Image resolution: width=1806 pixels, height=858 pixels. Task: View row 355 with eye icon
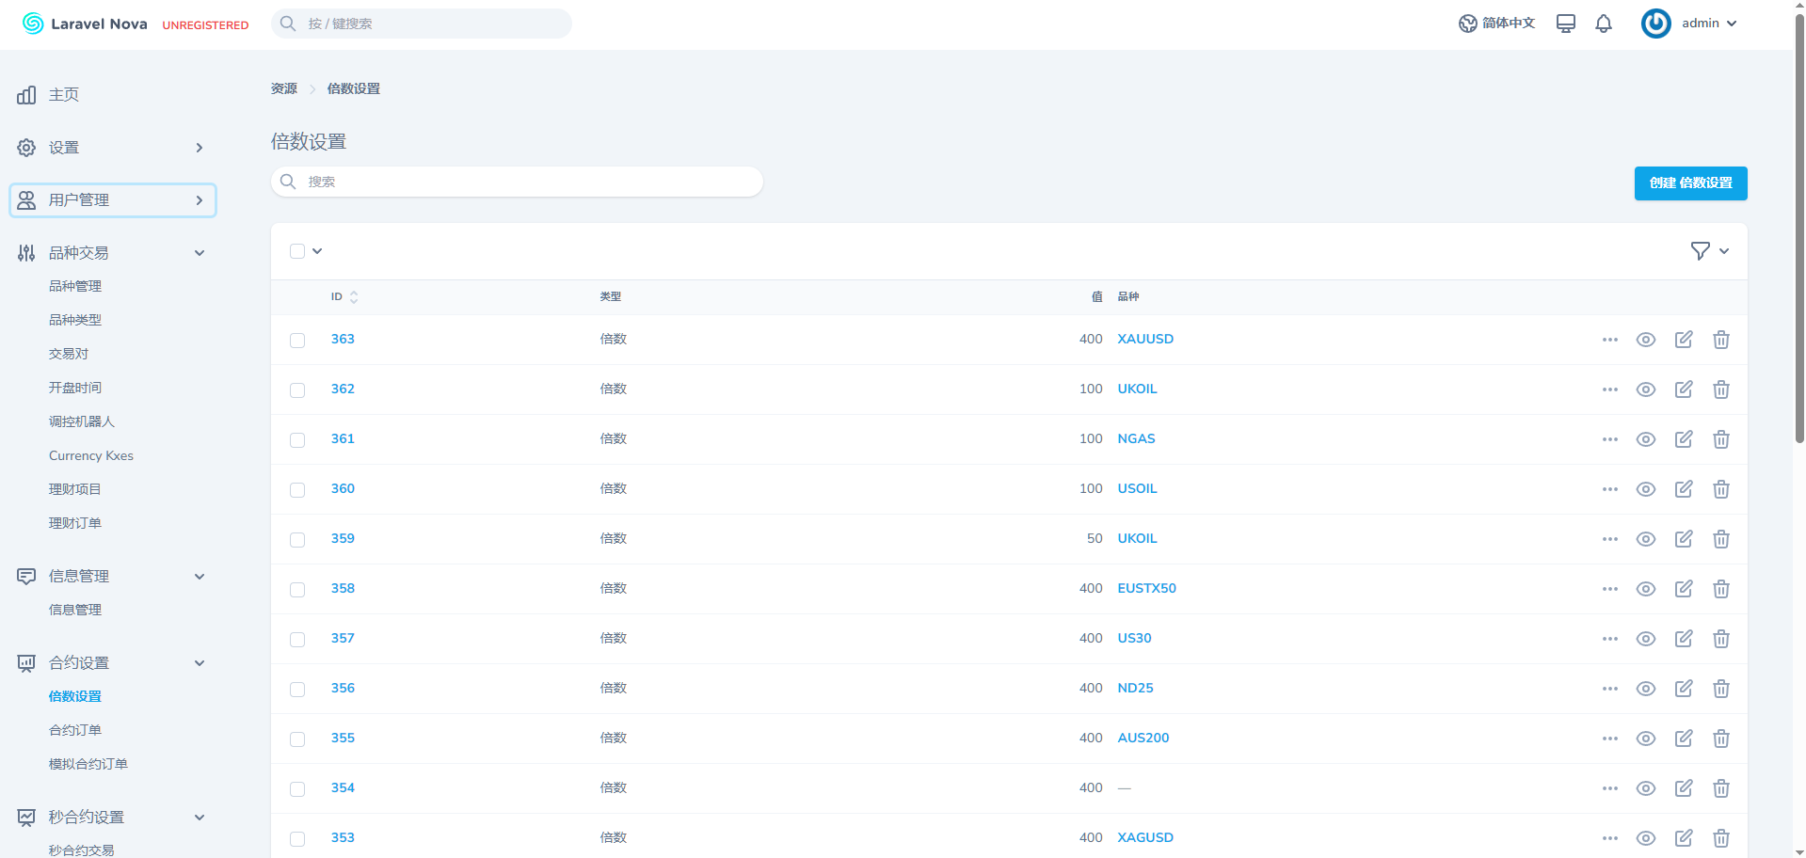click(x=1646, y=739)
